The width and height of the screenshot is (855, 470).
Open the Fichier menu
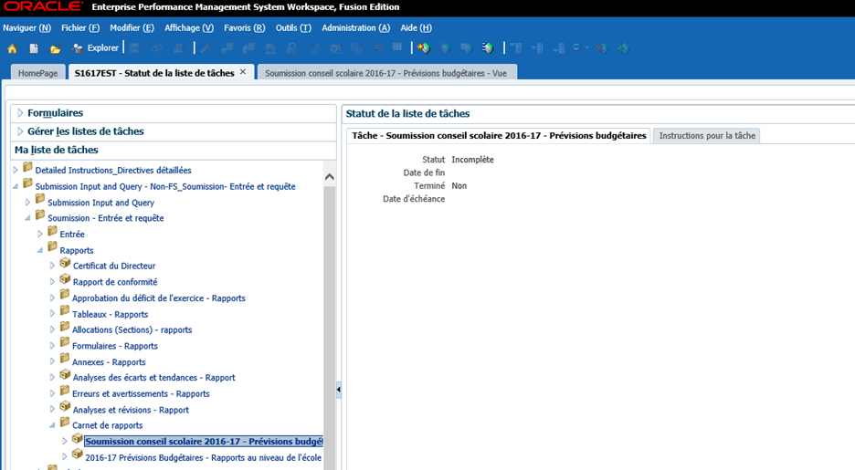coord(79,28)
